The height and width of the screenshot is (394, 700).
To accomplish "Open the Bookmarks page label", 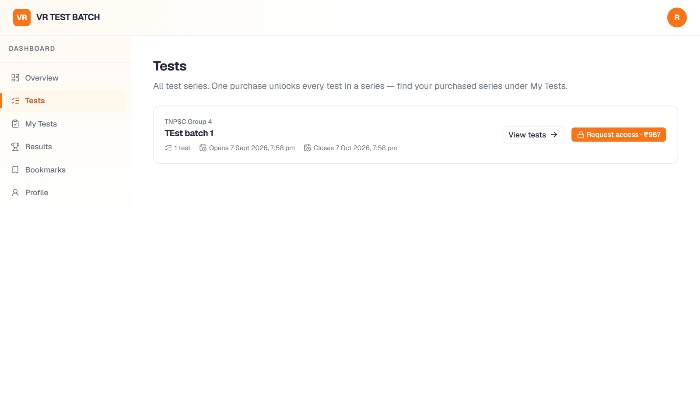I will (45, 170).
